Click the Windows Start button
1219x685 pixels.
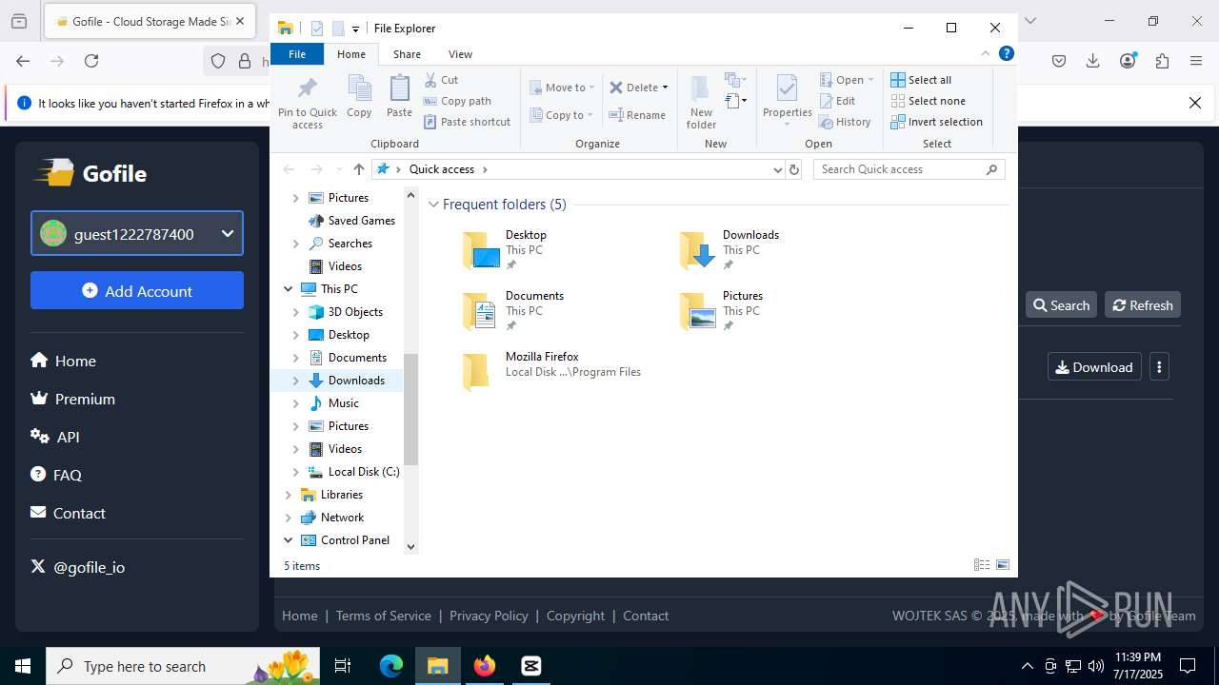click(23, 666)
